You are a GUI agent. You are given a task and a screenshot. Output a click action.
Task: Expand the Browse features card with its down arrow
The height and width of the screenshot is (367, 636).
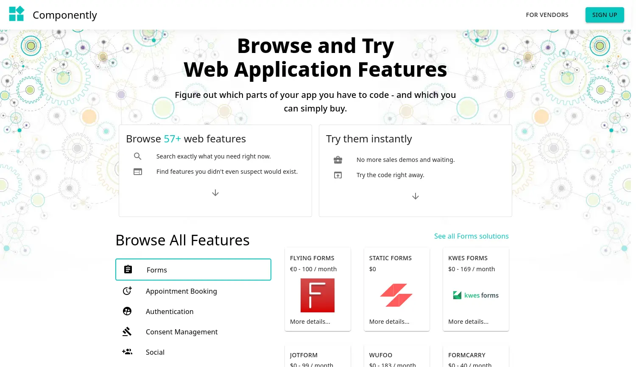215,193
